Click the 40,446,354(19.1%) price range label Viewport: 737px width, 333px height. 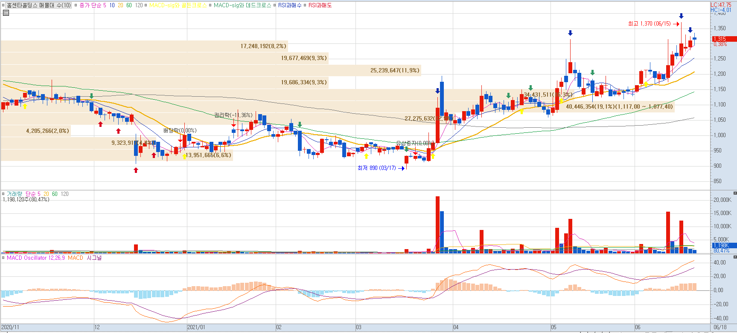619,106
